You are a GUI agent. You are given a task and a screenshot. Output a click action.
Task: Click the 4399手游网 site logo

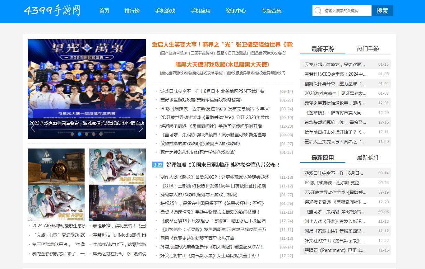pos(52,10)
